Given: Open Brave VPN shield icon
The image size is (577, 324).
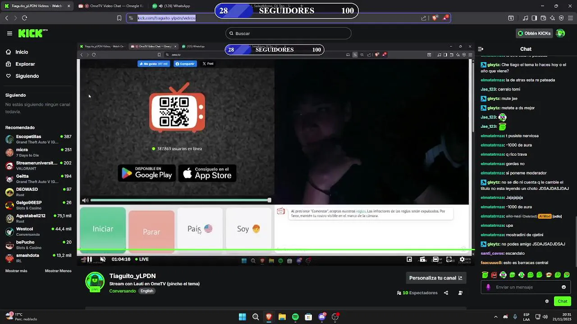Looking at the screenshot, I should pos(561,18).
